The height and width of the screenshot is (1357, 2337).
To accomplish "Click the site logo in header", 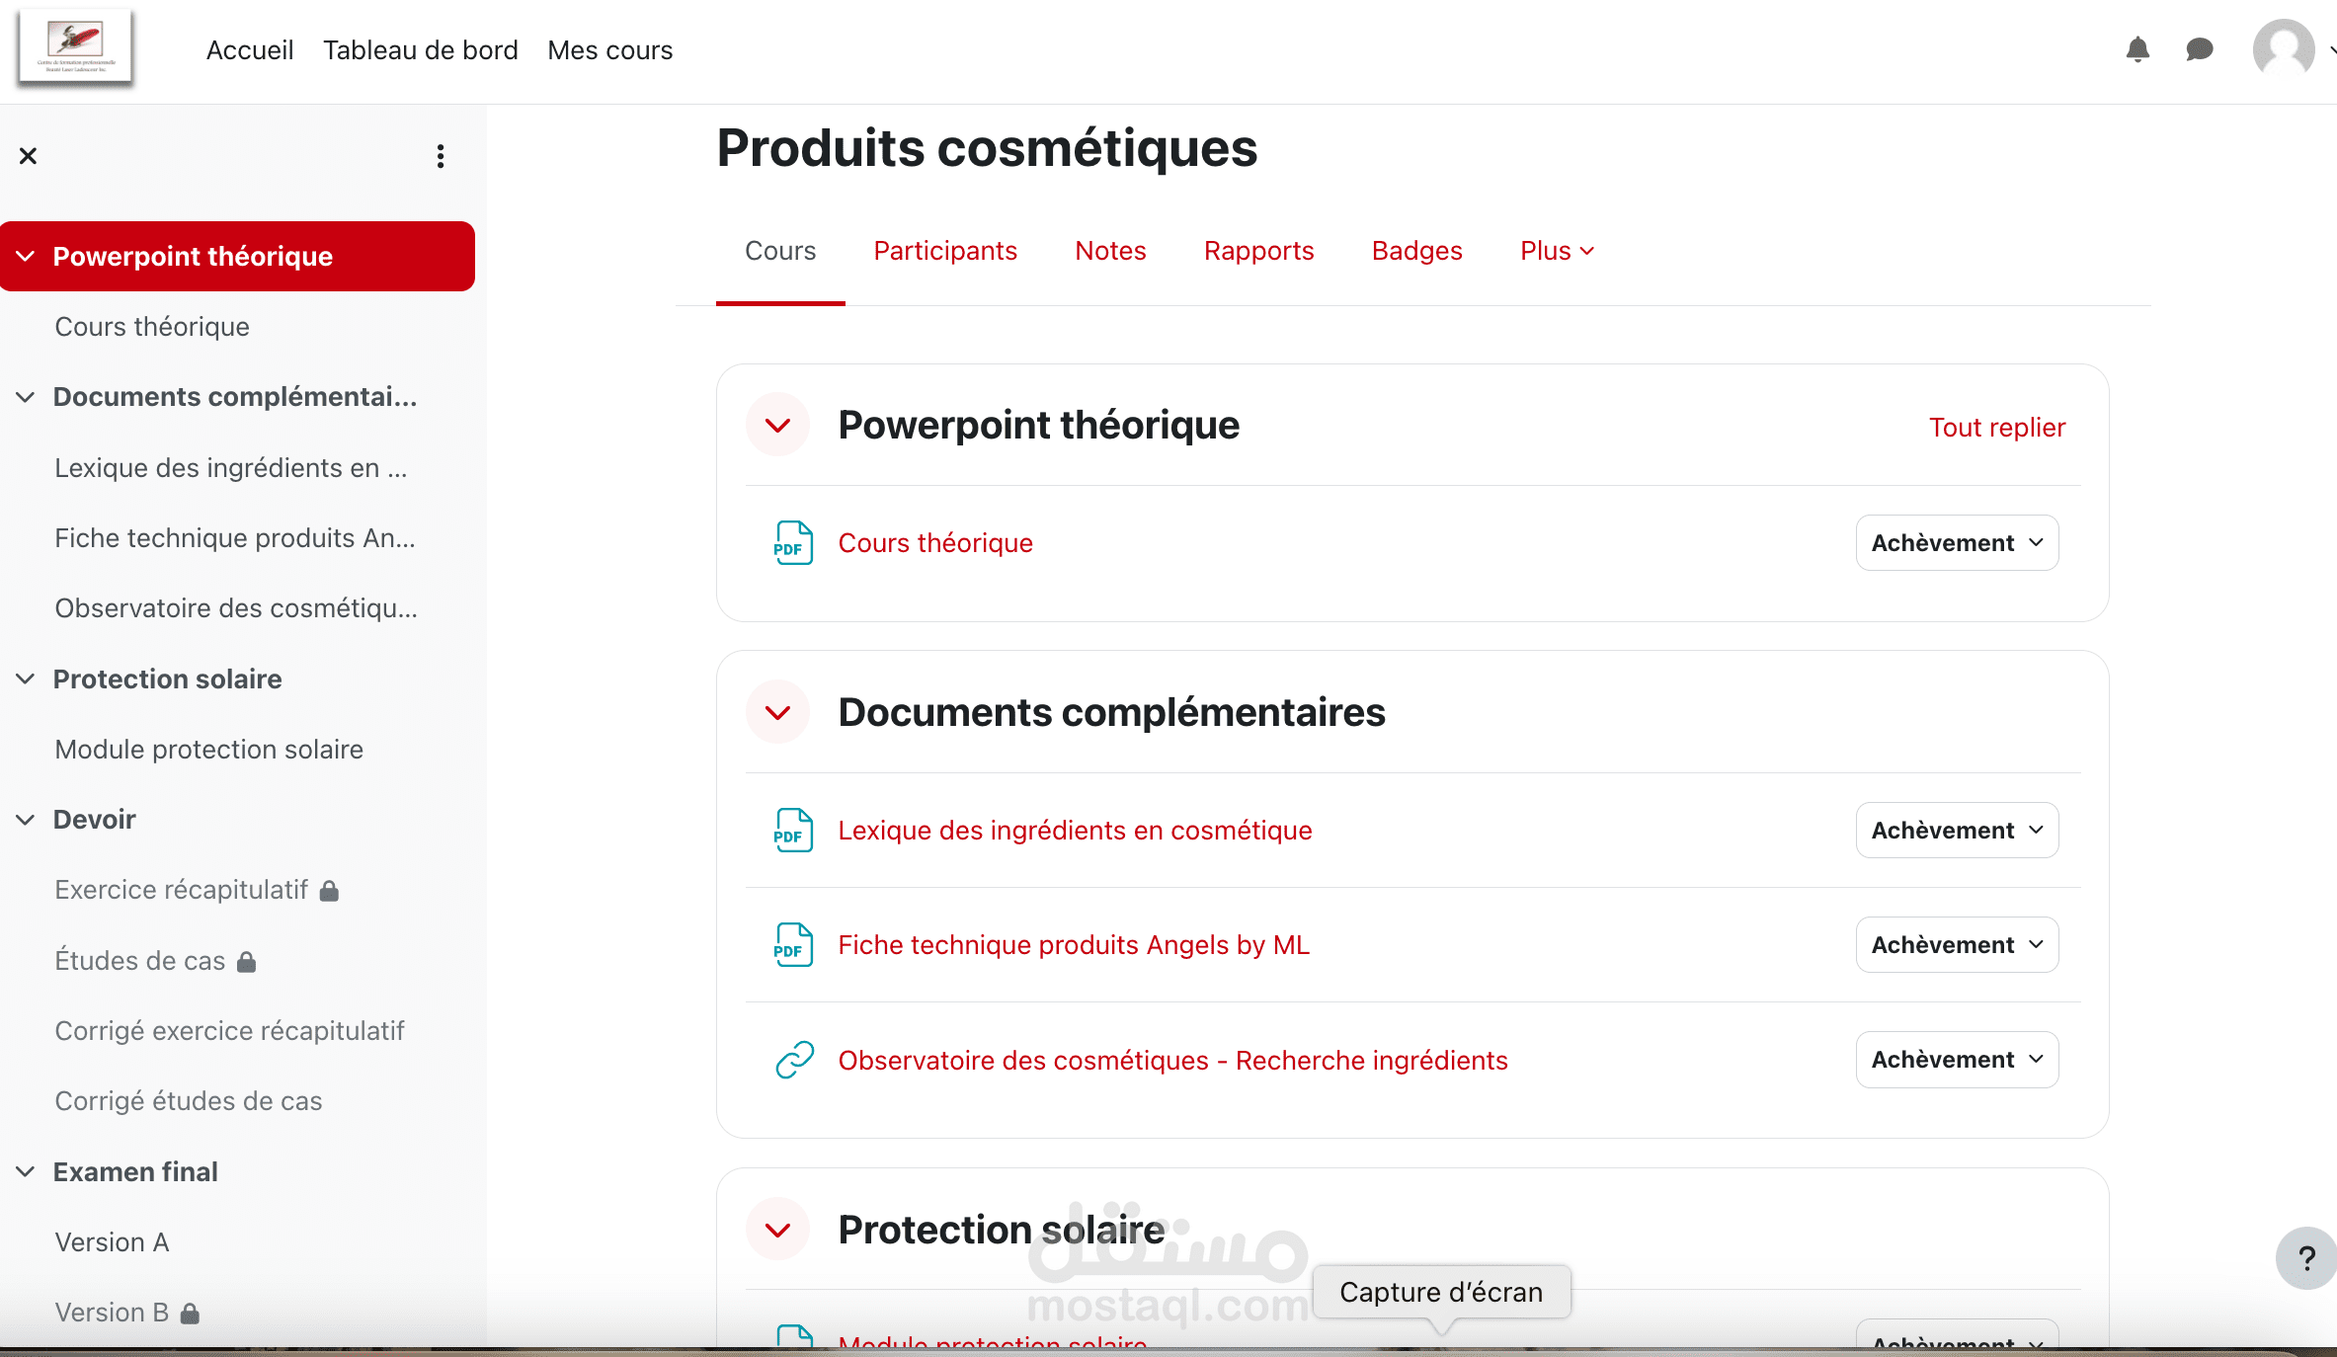I will click(75, 47).
